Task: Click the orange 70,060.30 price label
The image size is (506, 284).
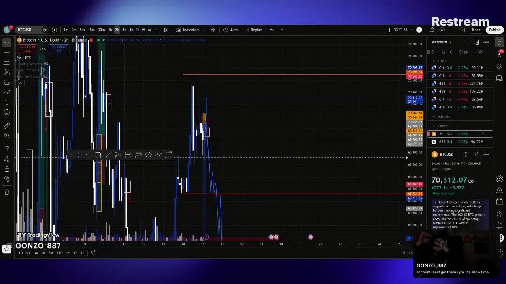Action: 415,113
